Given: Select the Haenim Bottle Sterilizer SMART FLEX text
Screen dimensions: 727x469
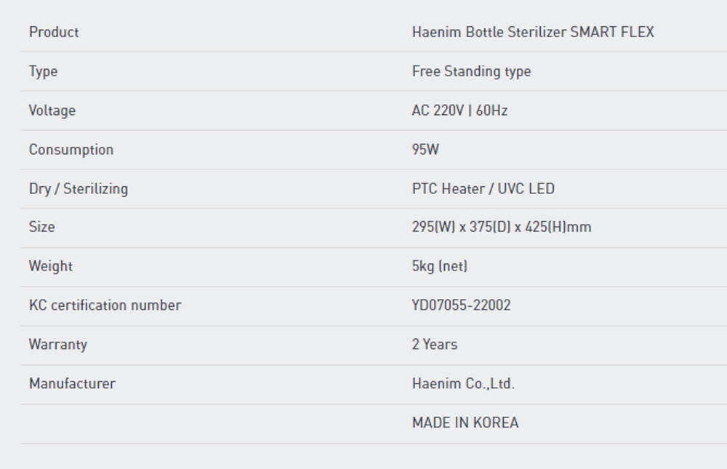Looking at the screenshot, I should (532, 32).
